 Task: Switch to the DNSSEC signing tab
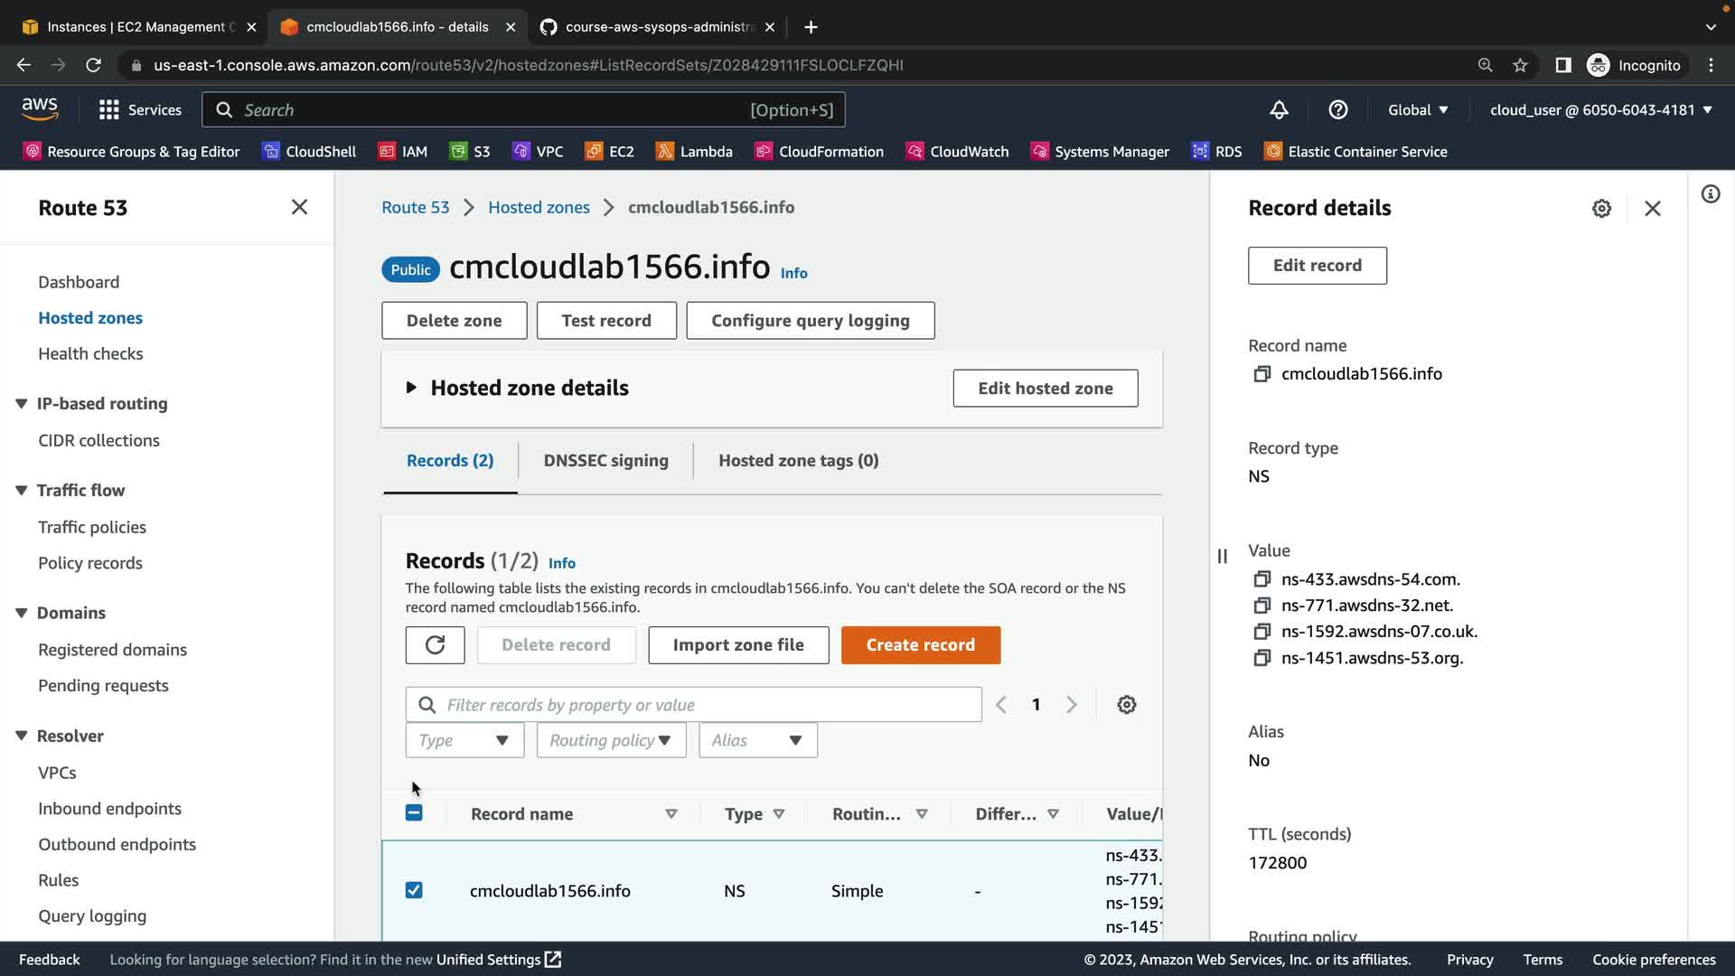tap(605, 461)
